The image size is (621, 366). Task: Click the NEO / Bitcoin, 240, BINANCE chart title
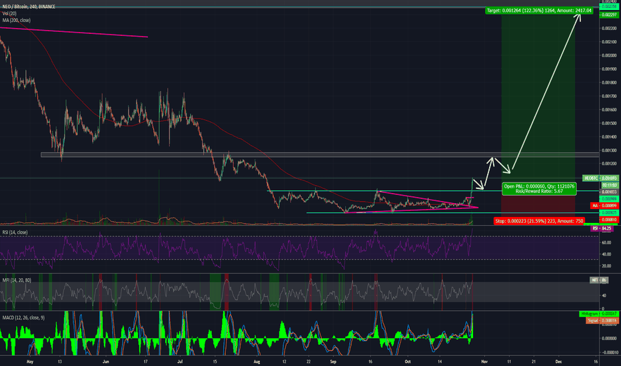click(x=29, y=7)
